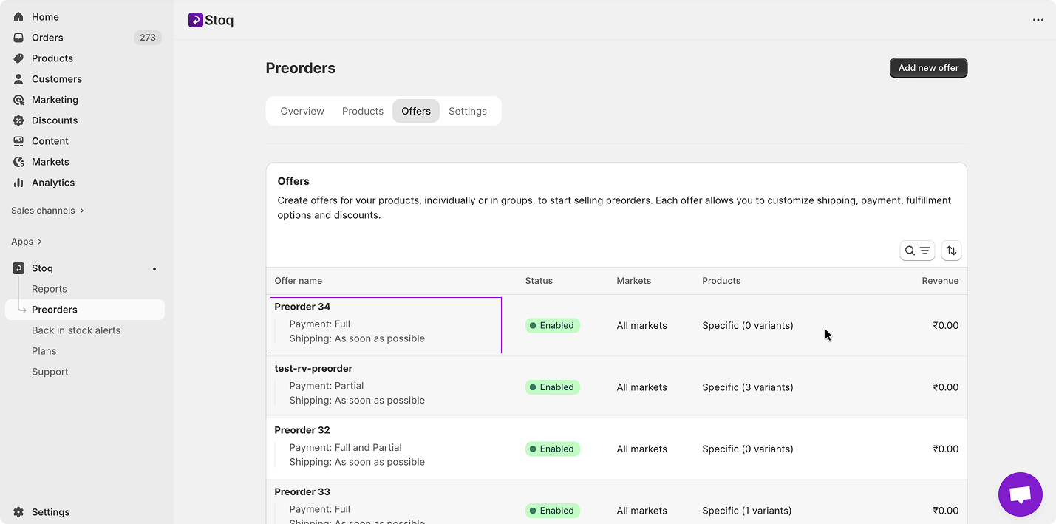The image size is (1056, 524).
Task: Open the Analytics page link
Action: 53,183
